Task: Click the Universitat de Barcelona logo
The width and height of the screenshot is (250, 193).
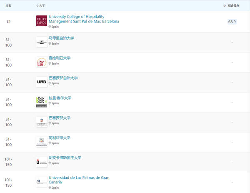Action: [41, 122]
